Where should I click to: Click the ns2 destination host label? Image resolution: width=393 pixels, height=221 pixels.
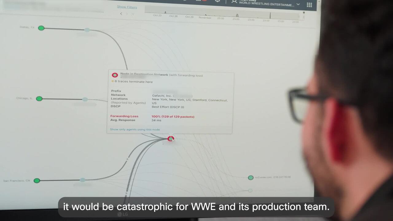click(x=273, y=177)
